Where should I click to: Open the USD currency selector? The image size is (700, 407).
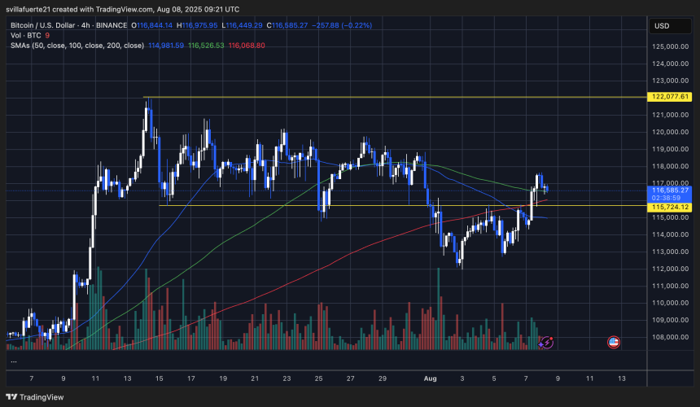[670, 26]
